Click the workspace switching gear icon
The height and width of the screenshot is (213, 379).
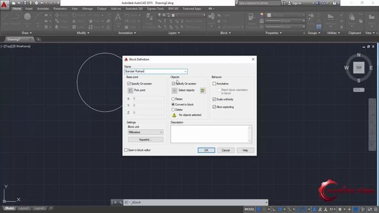(x=340, y=209)
